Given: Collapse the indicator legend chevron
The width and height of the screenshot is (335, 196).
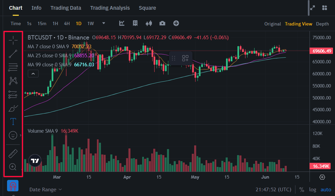Looking at the screenshot, I should coord(33,74).
